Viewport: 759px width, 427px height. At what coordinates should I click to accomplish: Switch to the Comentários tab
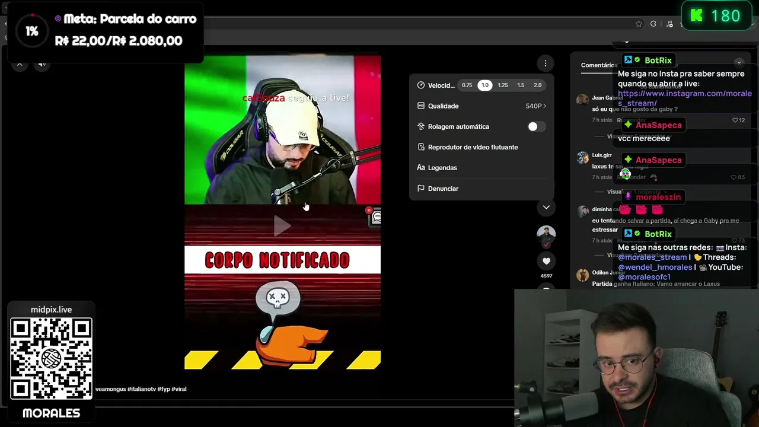point(599,65)
